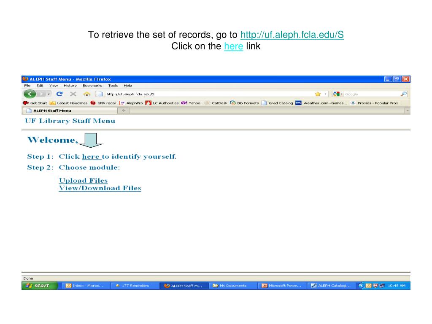This screenshot has width=432, height=324.
Task: Click the 'here' link to identify yourself
Action: click(91, 157)
